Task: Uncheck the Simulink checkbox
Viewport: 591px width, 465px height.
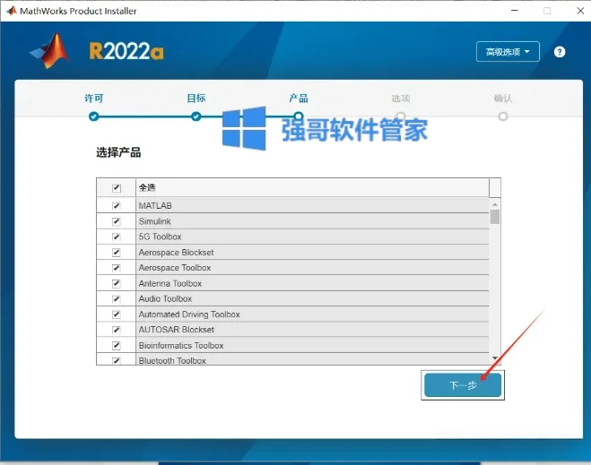Action: pyautogui.click(x=117, y=221)
